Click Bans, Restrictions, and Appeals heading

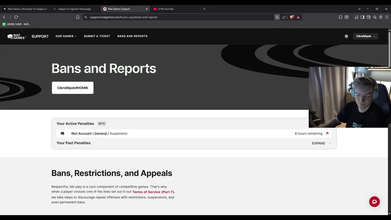pyautogui.click(x=112, y=173)
